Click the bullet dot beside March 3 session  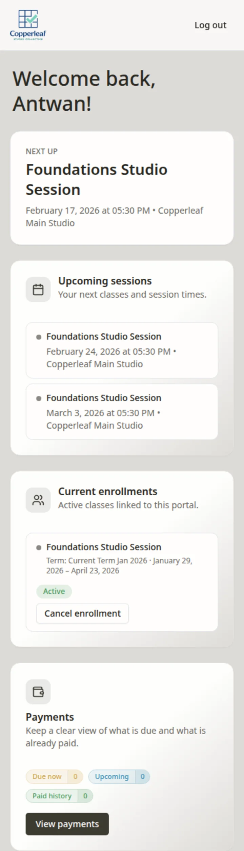click(39, 398)
